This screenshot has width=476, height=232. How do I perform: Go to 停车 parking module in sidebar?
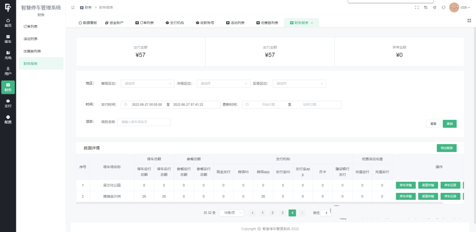coord(8,39)
